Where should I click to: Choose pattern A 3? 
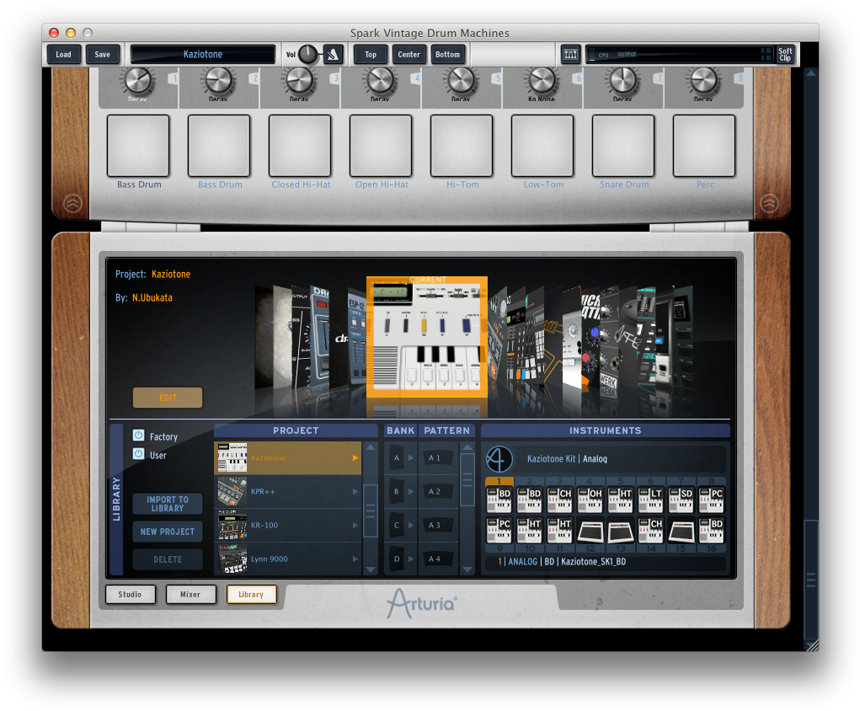[x=438, y=526]
